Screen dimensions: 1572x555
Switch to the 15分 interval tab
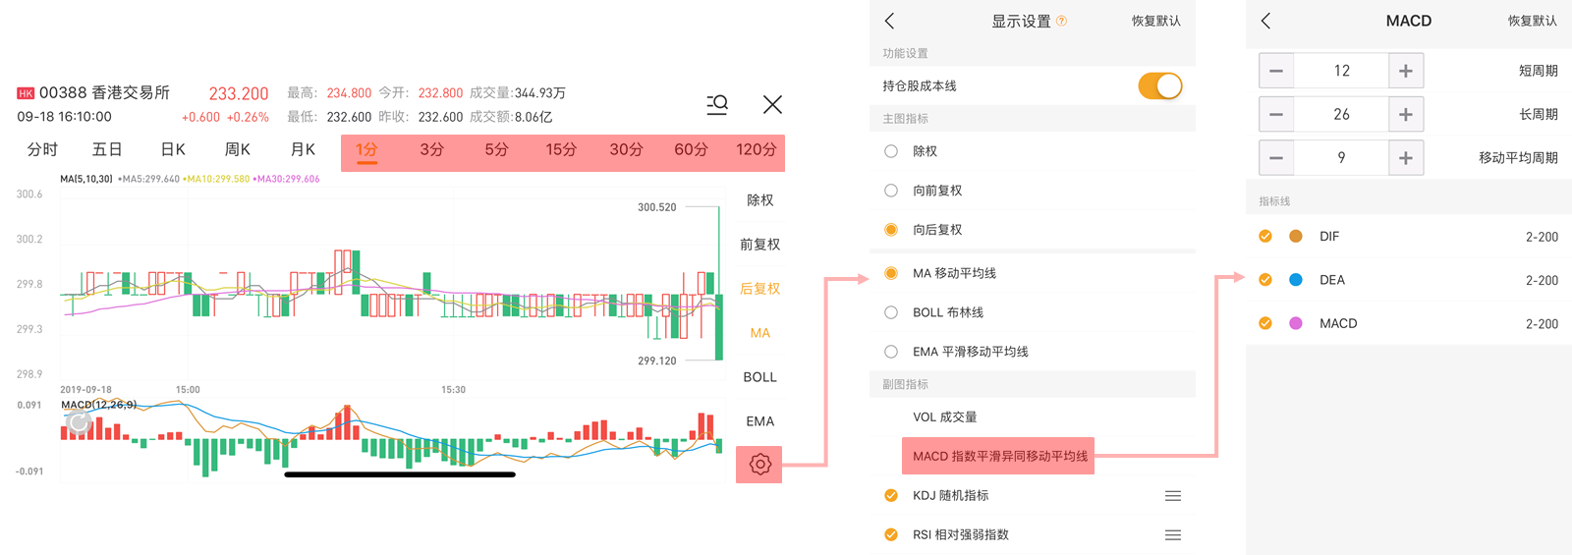(561, 149)
